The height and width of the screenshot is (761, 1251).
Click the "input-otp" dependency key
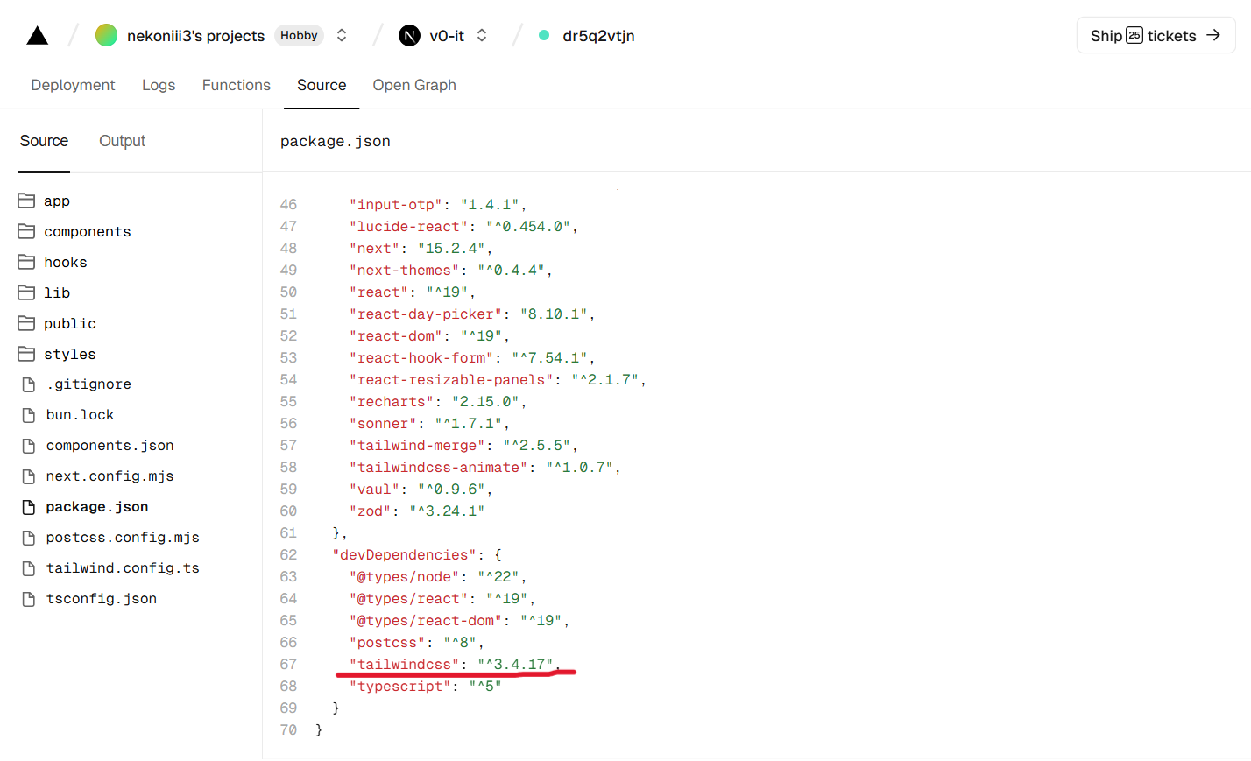[395, 205]
